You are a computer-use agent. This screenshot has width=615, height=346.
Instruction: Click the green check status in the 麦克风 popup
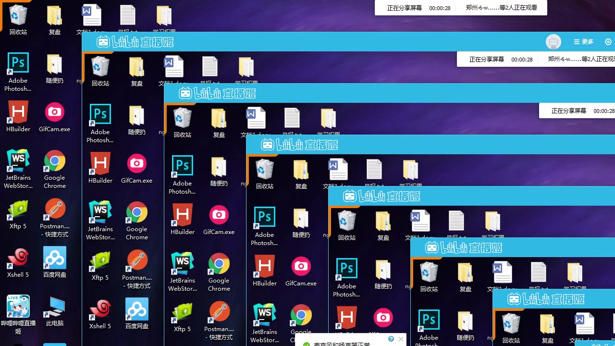pos(307,344)
